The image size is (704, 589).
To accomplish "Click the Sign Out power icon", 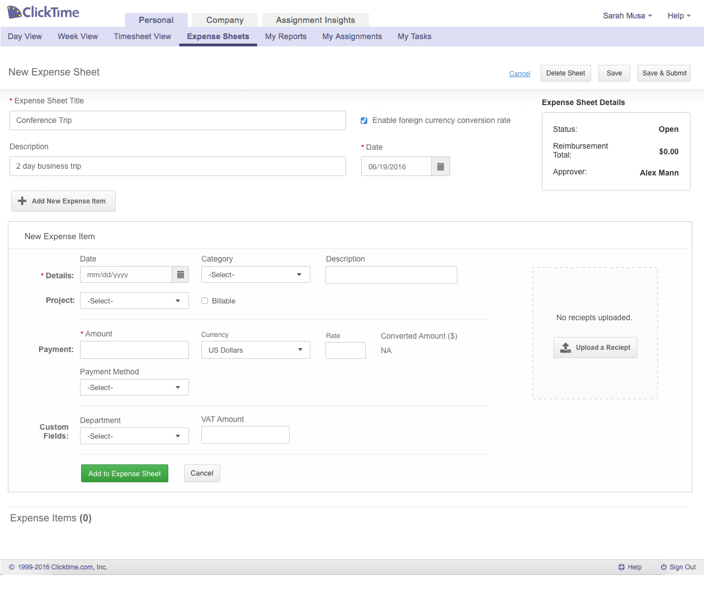I will tap(664, 567).
